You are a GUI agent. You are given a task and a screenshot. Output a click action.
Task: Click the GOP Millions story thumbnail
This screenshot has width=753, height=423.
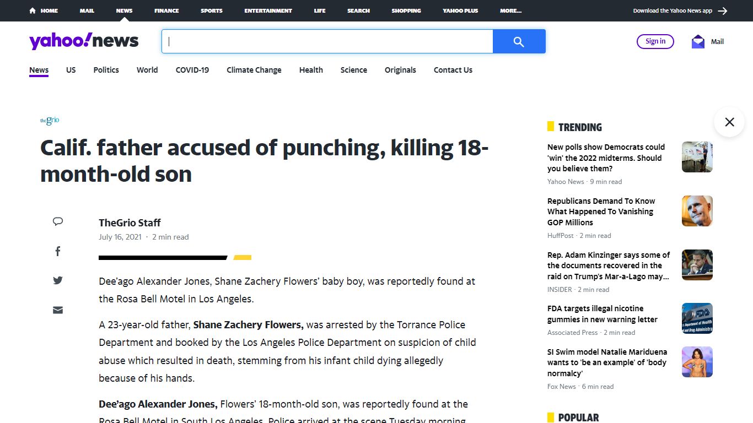pos(697,211)
